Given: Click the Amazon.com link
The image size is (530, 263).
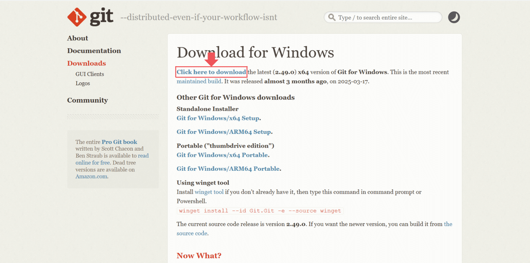Looking at the screenshot, I should [91, 176].
